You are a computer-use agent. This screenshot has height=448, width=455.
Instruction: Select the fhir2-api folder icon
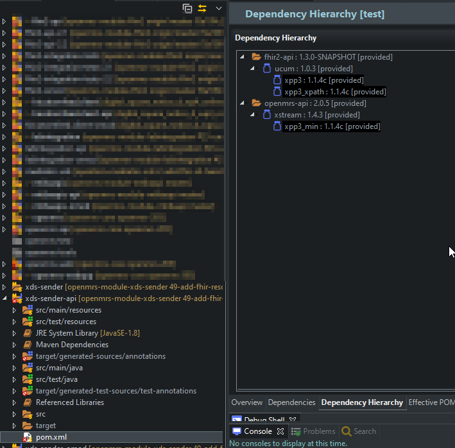(256, 56)
